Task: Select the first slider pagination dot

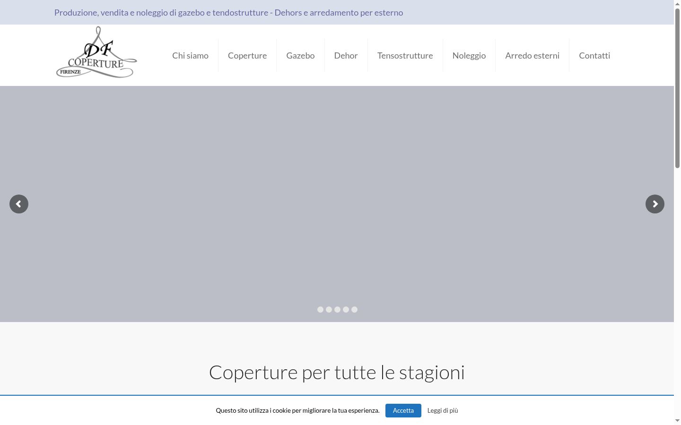Action: (320, 309)
